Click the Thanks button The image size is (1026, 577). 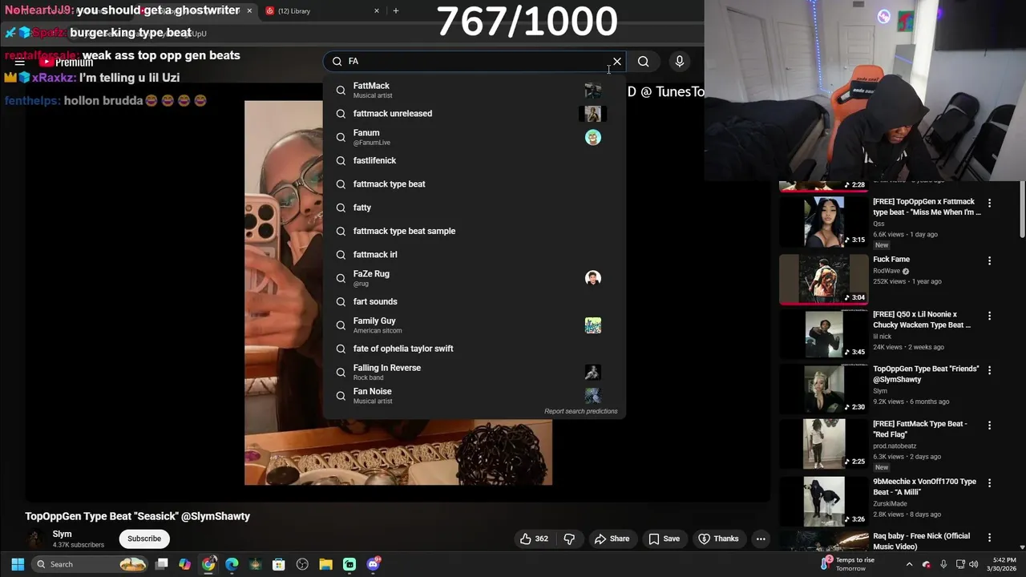click(718, 539)
